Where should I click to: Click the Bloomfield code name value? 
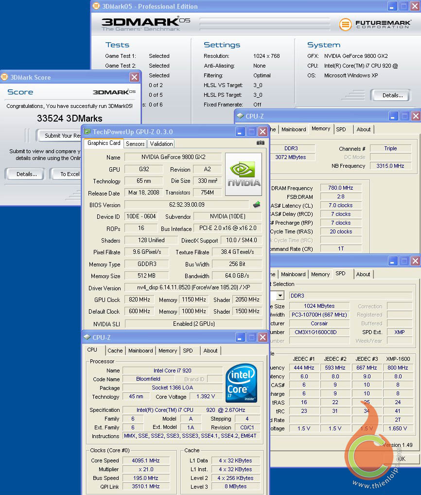tap(148, 379)
